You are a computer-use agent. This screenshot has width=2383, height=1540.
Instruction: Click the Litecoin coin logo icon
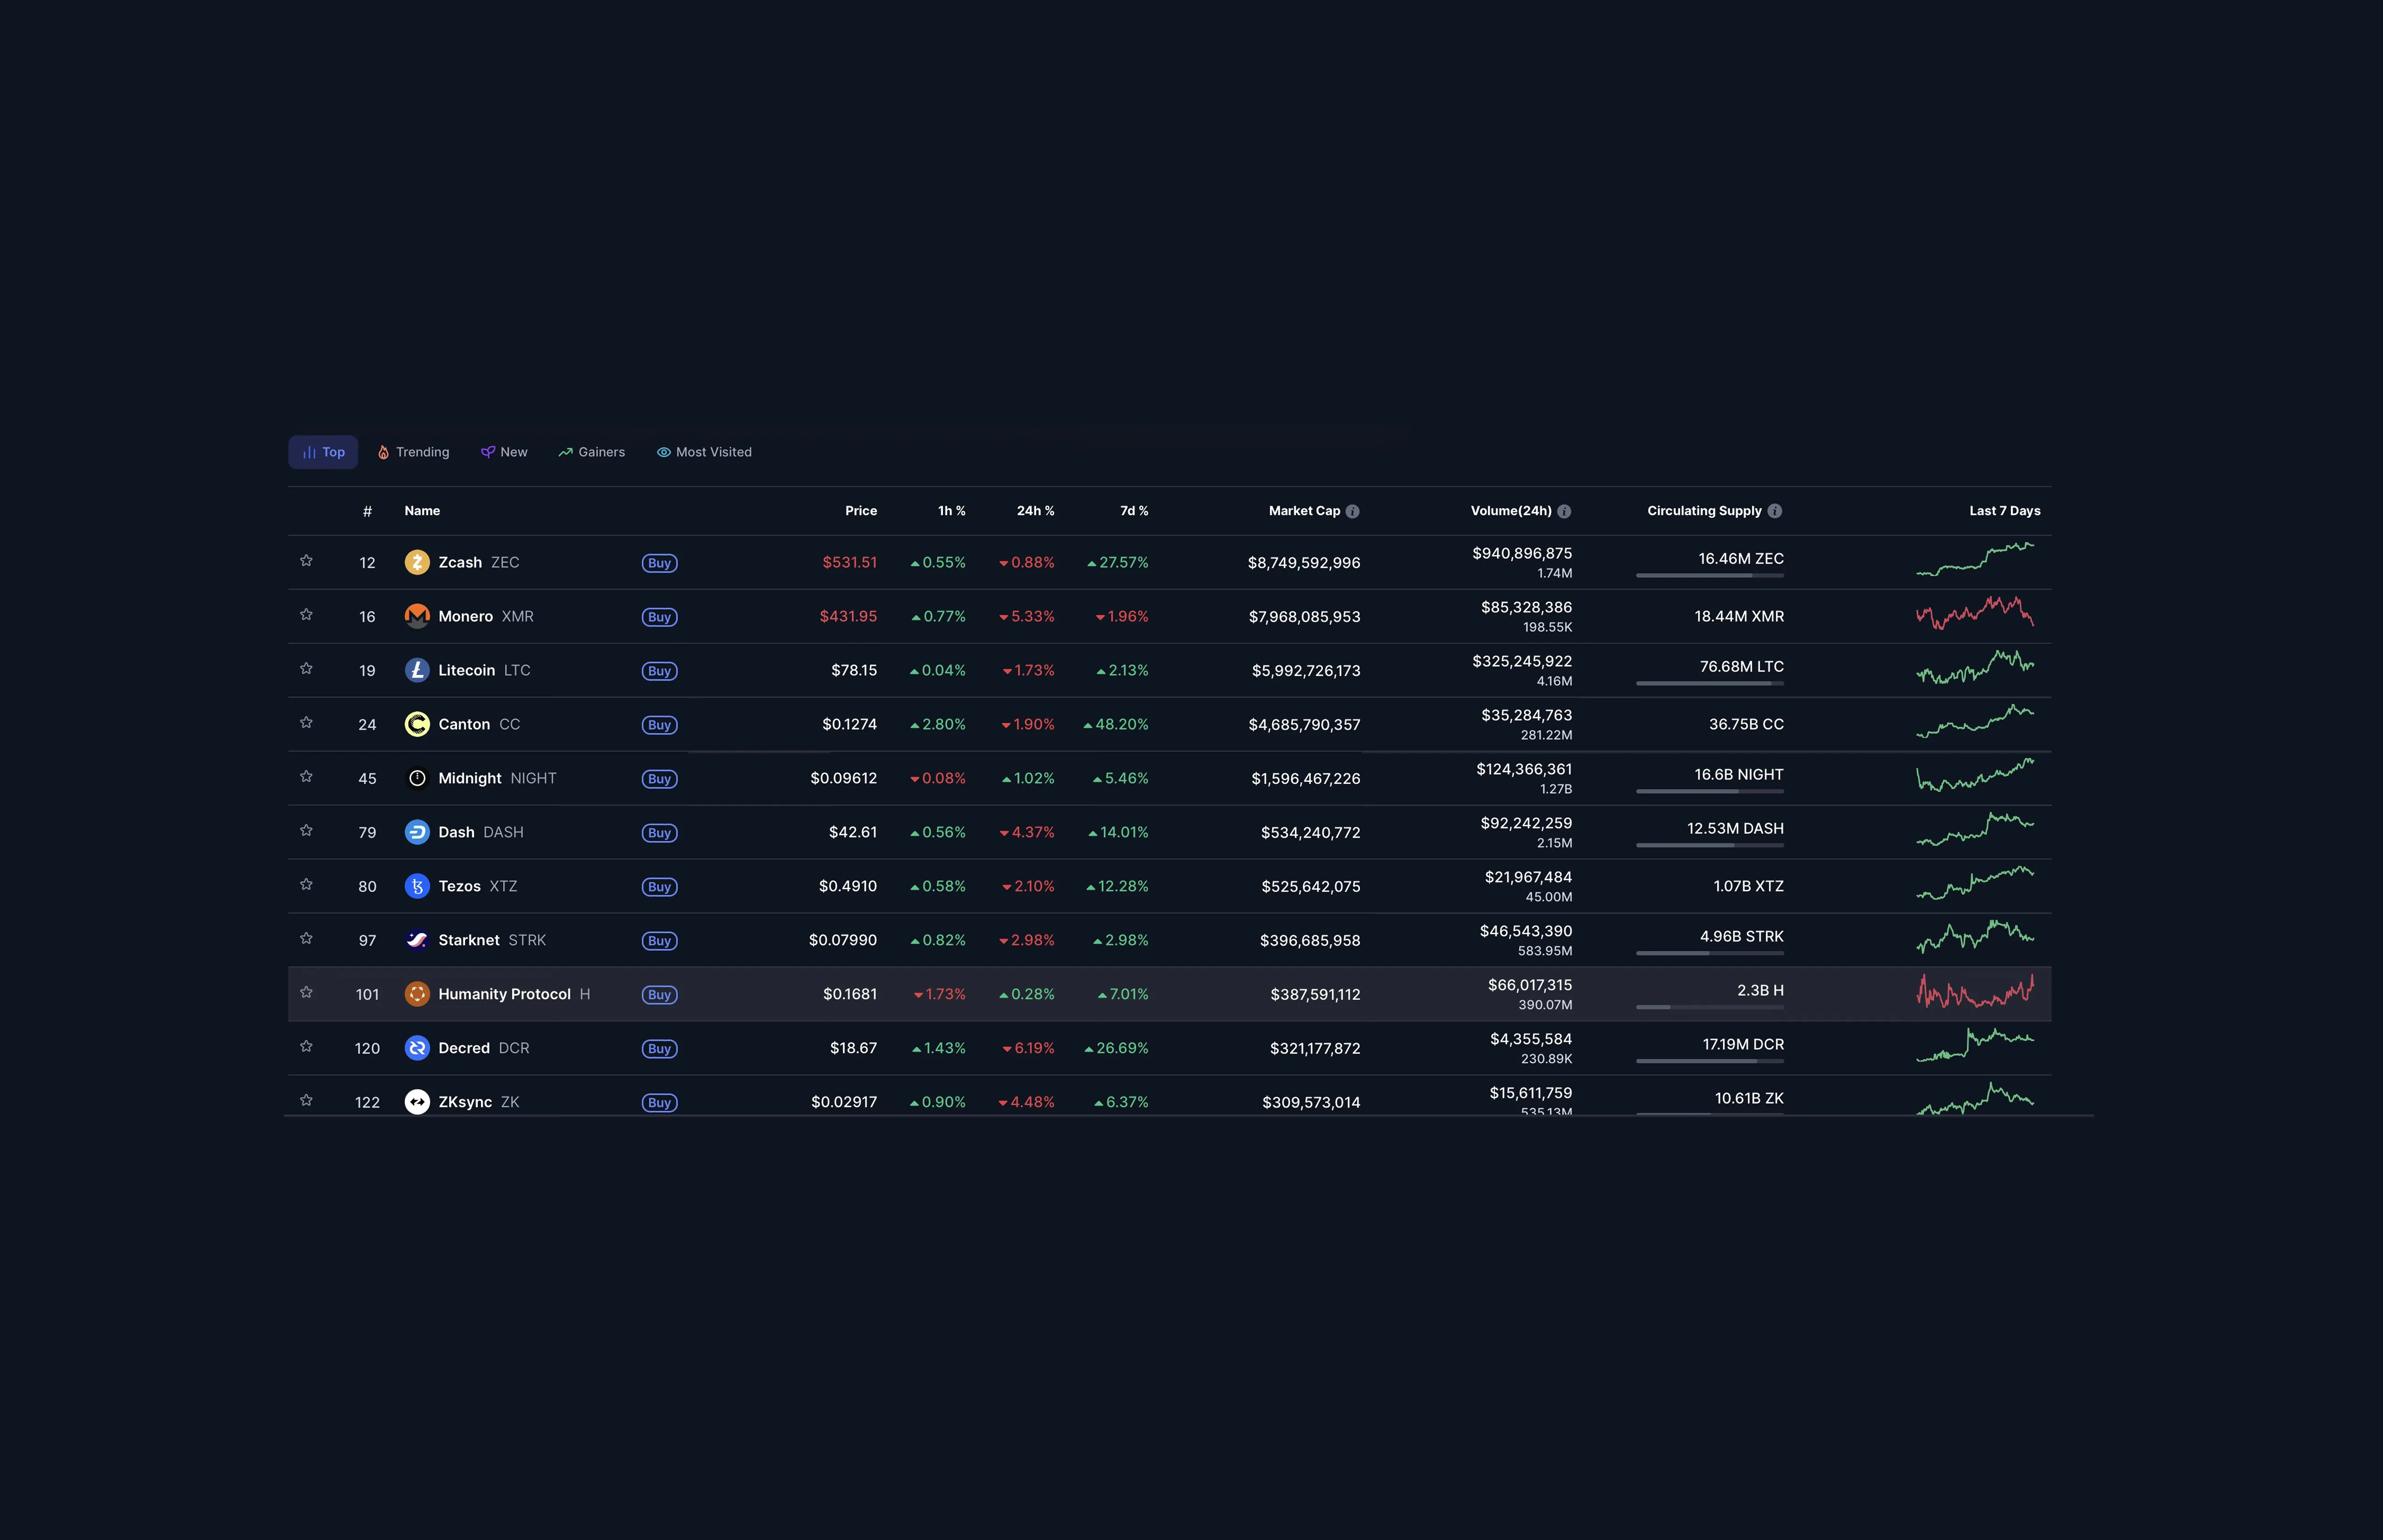coord(417,670)
